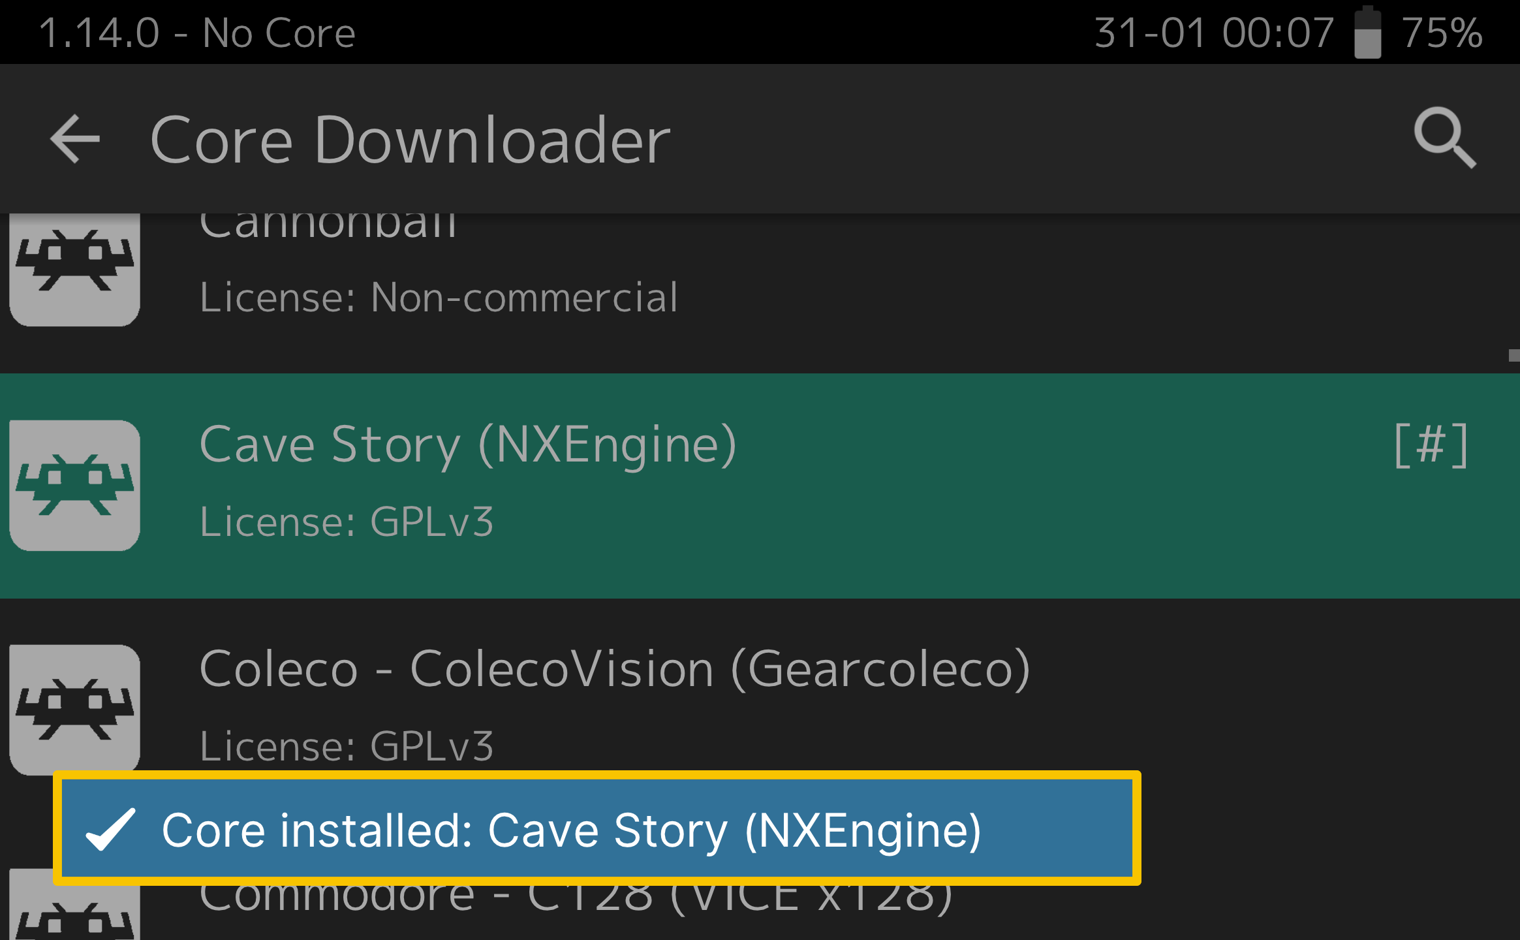
Task: Click the Core Downloader title
Action: point(411,139)
